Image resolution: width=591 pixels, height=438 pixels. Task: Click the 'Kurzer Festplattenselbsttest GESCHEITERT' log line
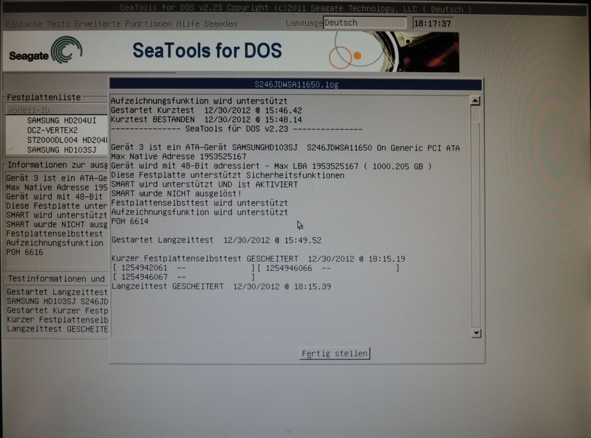(259, 259)
